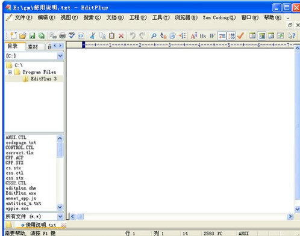Toggle the Output Window toolbar icon
This screenshot has width=300, height=236.
[271, 36]
